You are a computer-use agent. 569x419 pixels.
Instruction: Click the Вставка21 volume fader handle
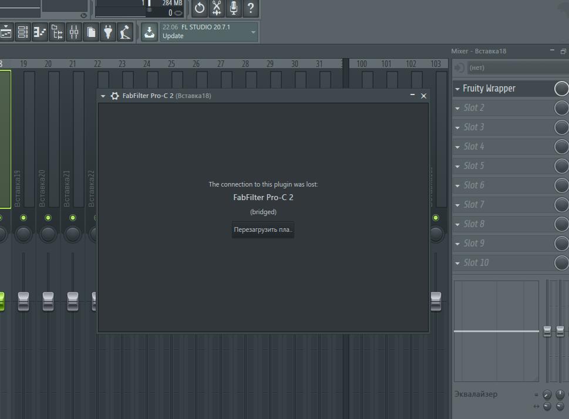point(73,302)
